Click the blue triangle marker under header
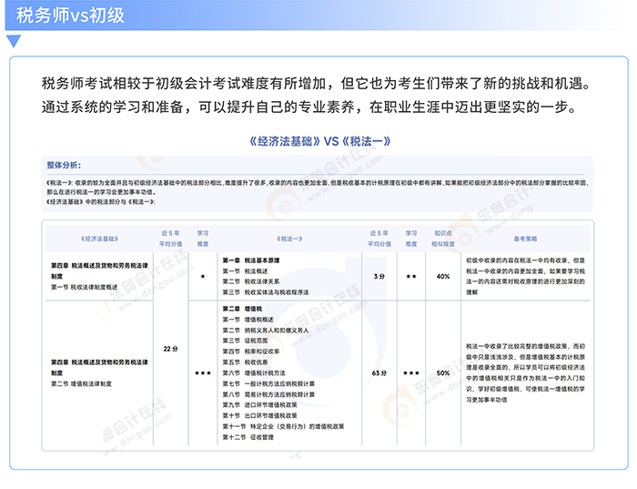The height and width of the screenshot is (489, 637). 12,41
